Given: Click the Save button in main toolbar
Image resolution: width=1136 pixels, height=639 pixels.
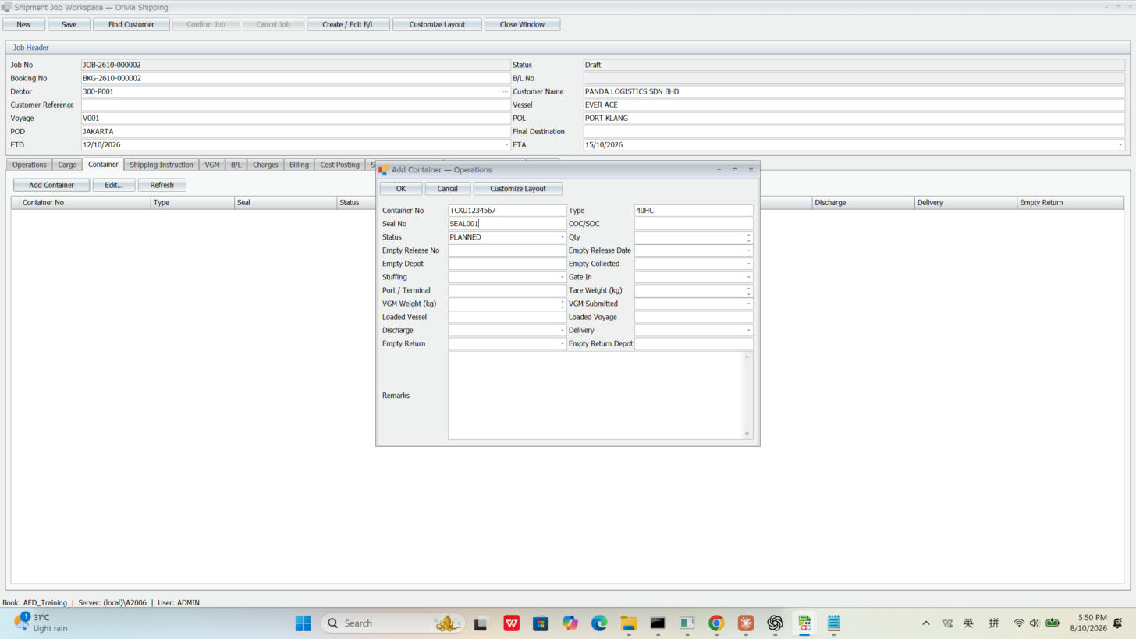Looking at the screenshot, I should click(x=69, y=24).
